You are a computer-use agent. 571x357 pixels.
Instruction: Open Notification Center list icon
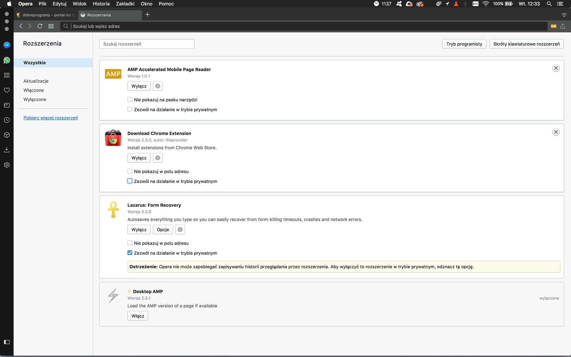[560, 4]
